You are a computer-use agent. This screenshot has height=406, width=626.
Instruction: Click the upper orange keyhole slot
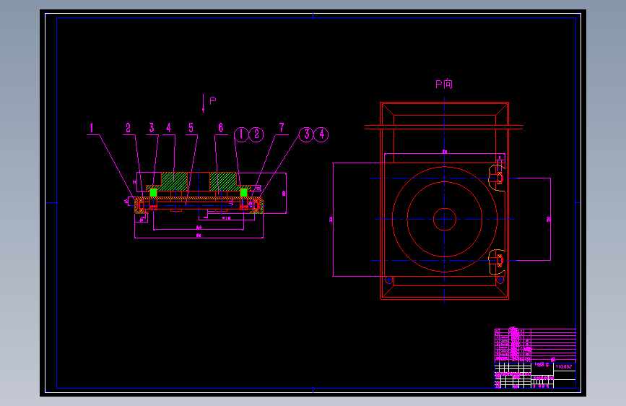[497, 178]
